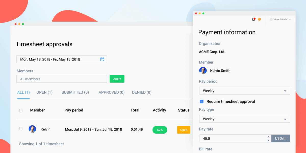Click Kelvin's avatar in the timesheet row
The width and height of the screenshot is (306, 153).
[32, 129]
